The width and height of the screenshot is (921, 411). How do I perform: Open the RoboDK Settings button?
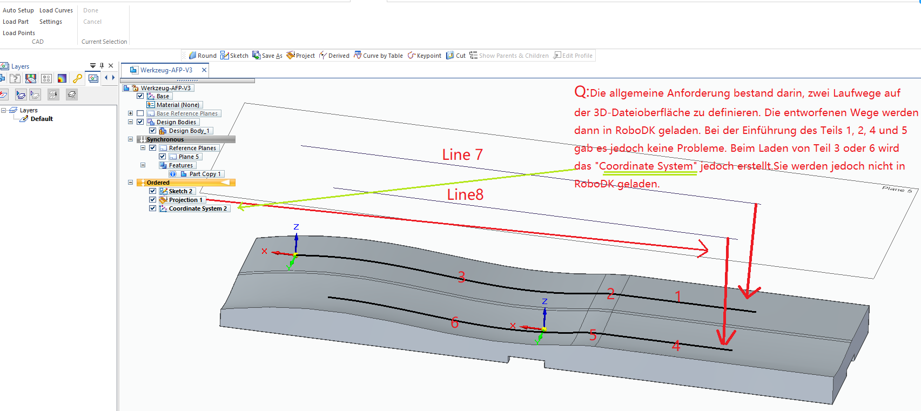click(50, 22)
